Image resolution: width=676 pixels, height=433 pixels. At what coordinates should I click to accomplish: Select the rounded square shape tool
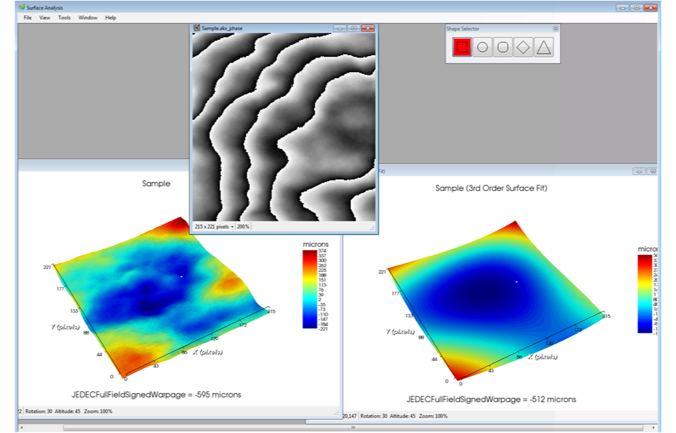click(x=502, y=47)
